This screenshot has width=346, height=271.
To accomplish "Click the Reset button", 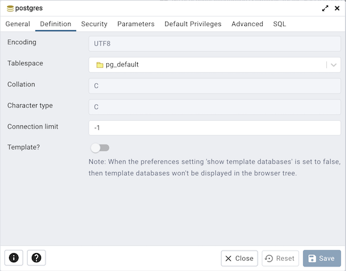I will pos(280,258).
